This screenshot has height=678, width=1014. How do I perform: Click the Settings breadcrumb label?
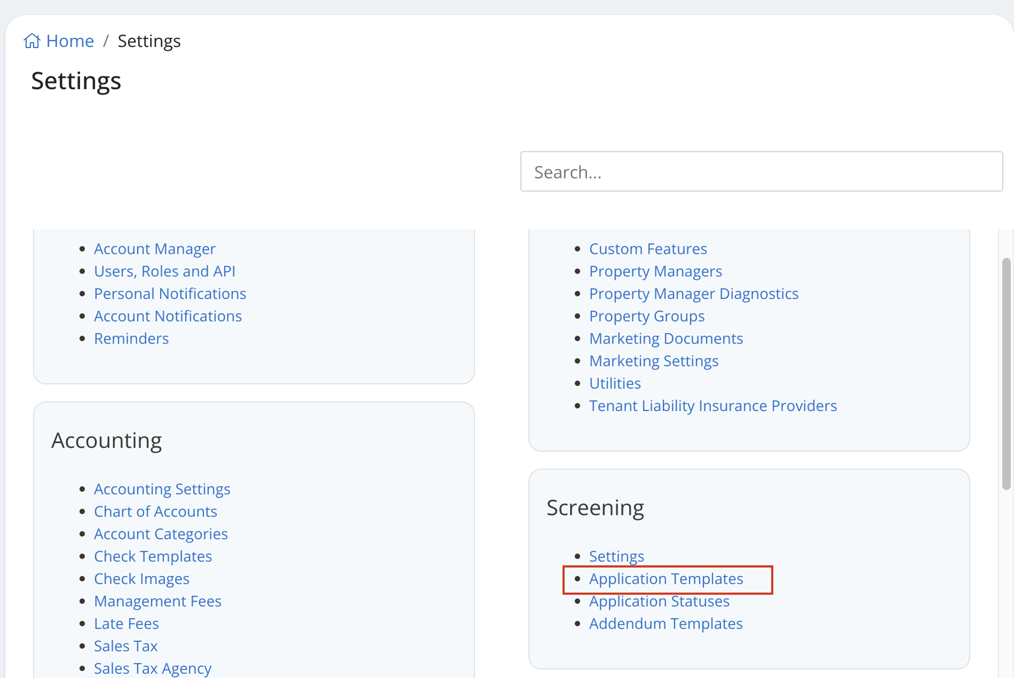[149, 40]
